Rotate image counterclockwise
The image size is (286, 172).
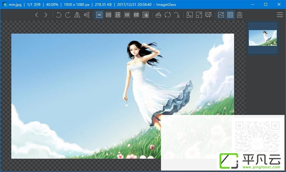coord(59,15)
